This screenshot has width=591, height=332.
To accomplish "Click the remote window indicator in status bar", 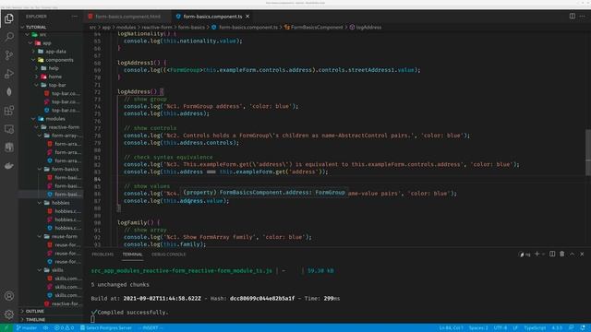I will point(6,328).
